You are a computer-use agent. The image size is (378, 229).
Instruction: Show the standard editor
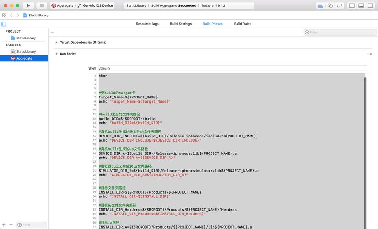(321, 5)
